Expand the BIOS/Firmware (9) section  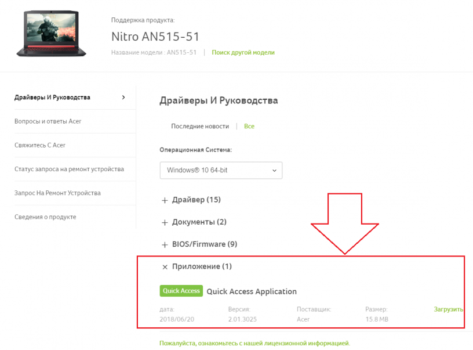pos(203,244)
